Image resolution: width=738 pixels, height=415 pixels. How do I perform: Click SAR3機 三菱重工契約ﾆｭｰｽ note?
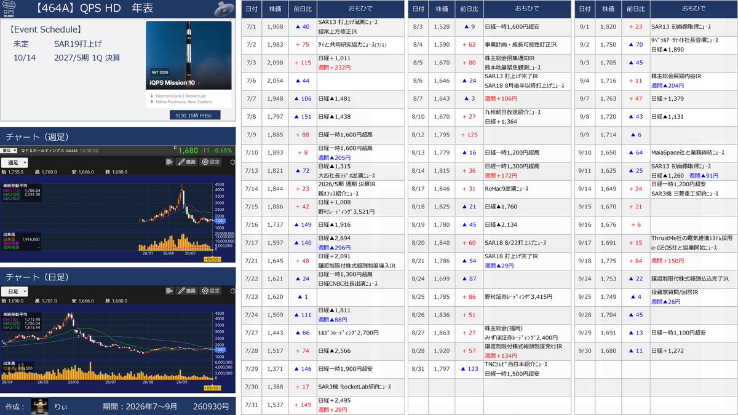685,193
